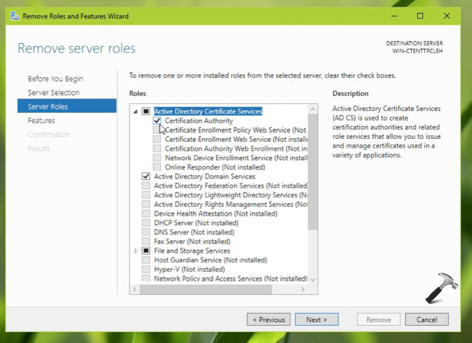This screenshot has height=343, width=472.
Task: Select the Server Roles step
Action: click(x=67, y=106)
